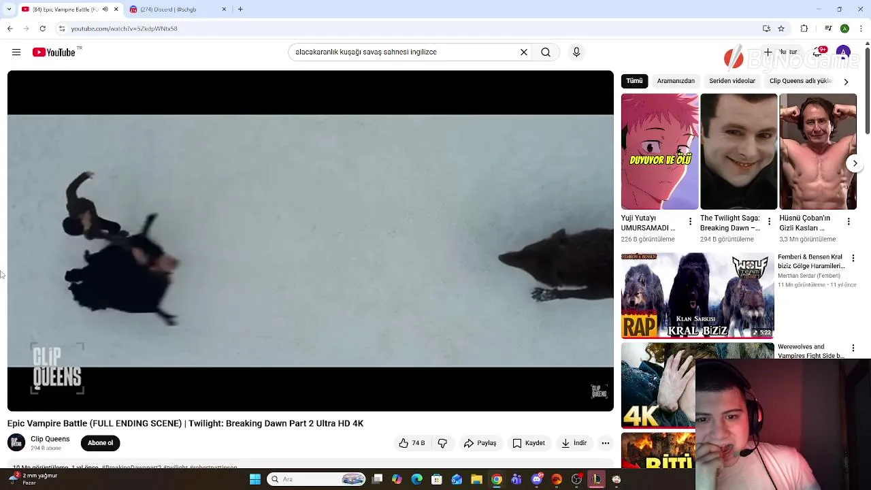871x490 pixels.
Task: Open the YouTube hamburger guide menu
Action: pos(16,52)
